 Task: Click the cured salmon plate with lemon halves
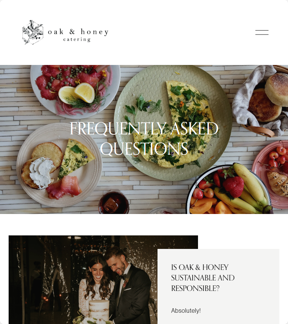point(75,91)
